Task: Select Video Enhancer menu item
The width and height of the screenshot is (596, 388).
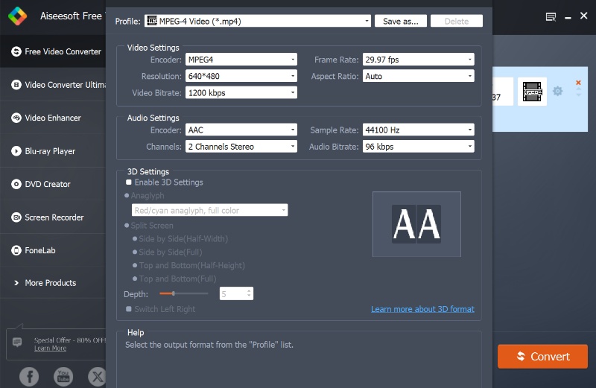Action: pos(53,118)
